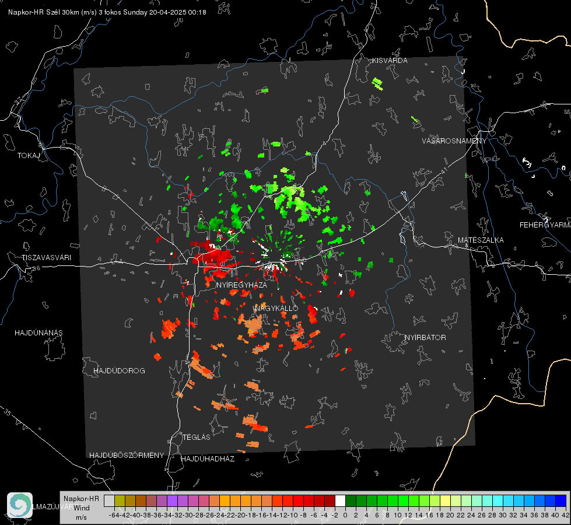Click the road number 41 marker

443,170
